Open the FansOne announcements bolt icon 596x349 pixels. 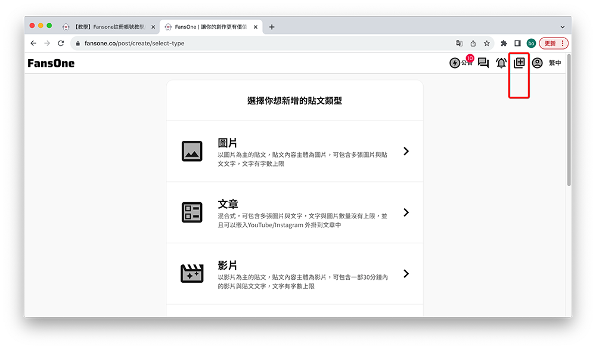click(454, 63)
